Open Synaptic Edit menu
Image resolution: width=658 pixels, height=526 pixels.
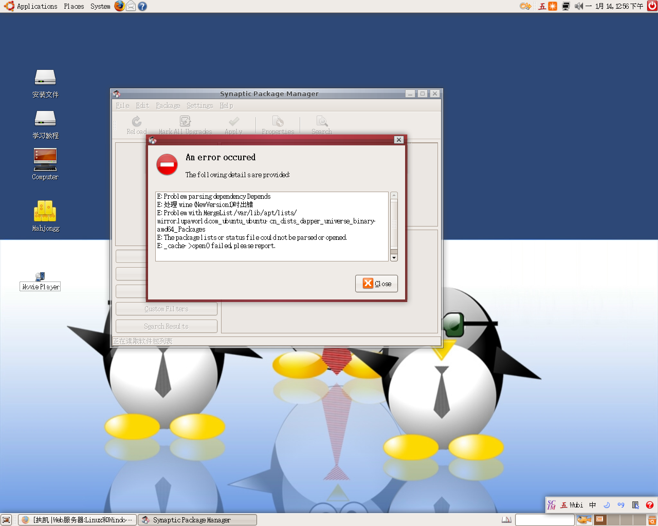point(142,105)
